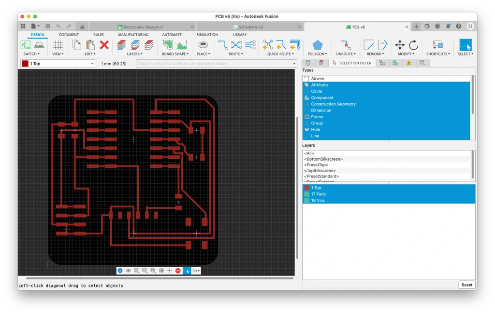
Task: Run Quick Route airwire icon
Action: point(268,45)
